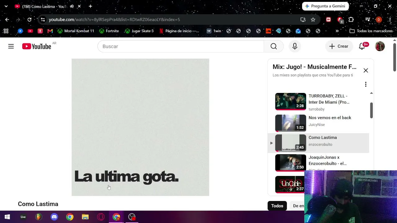Viewport: 397px width, 223px height.
Task: View site information for youtube.com
Action: click(x=43, y=20)
